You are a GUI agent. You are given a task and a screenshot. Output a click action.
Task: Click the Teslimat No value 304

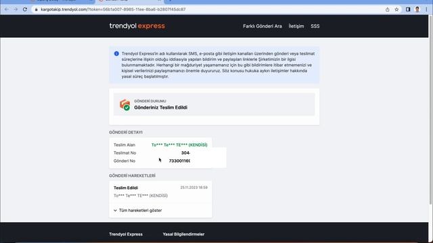(185, 153)
